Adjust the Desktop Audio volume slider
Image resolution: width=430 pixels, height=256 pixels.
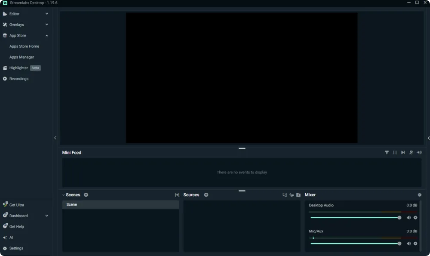pos(356,218)
